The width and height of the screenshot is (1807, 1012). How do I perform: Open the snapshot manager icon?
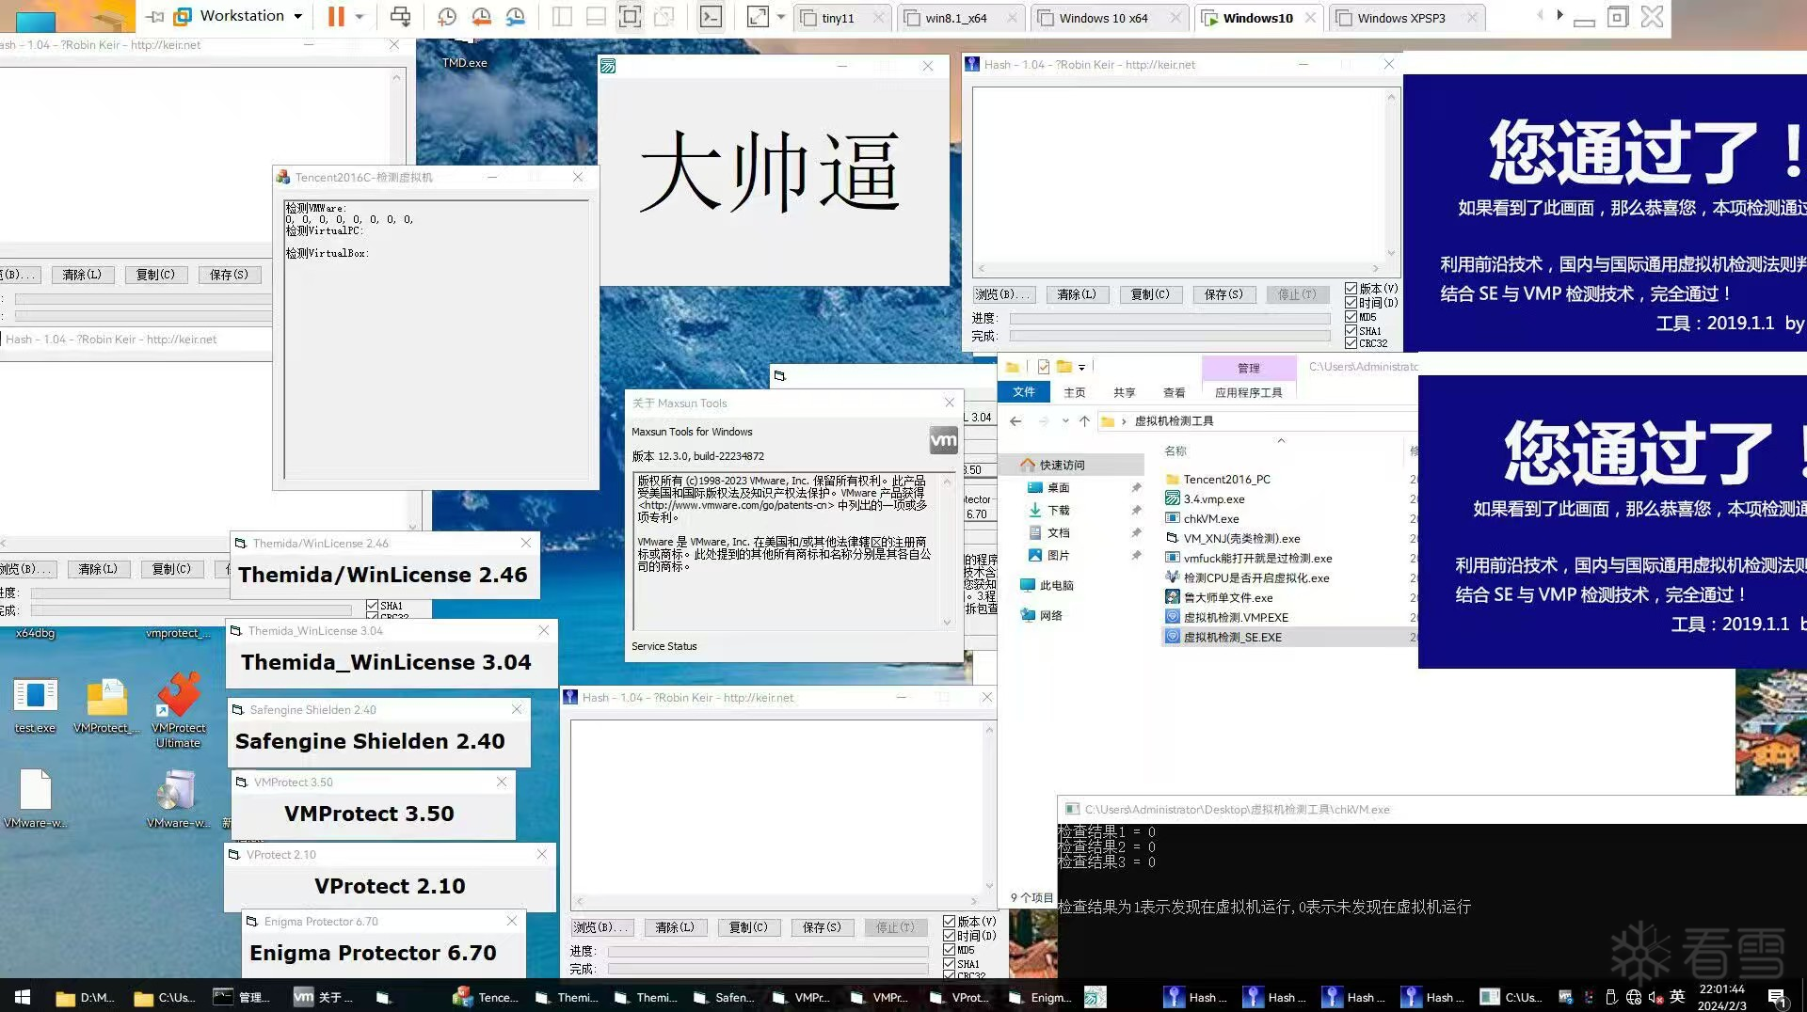tap(516, 16)
